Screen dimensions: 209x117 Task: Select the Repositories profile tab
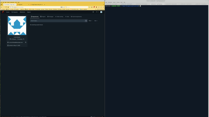(x=35, y=17)
